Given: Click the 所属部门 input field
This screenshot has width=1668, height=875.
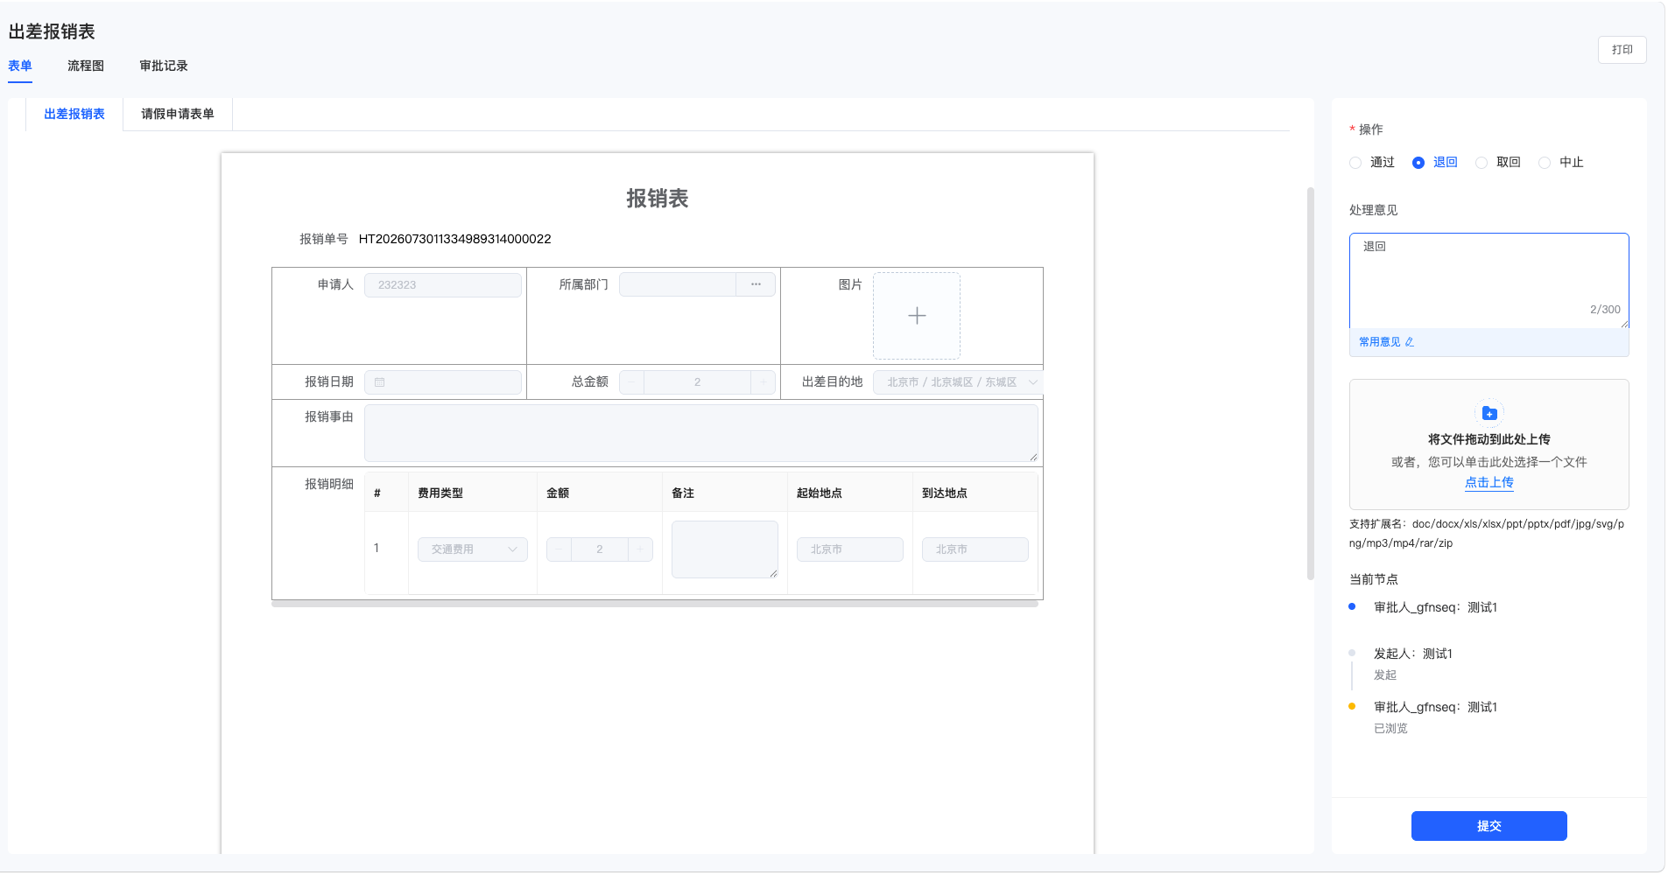Looking at the screenshot, I should point(678,284).
